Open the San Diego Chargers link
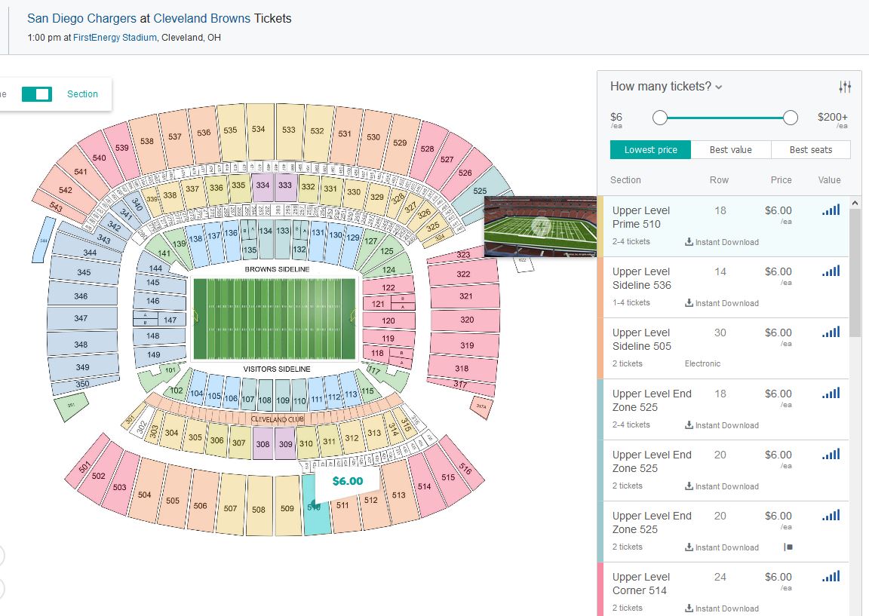Screen dimensions: 869x616 tap(81, 18)
